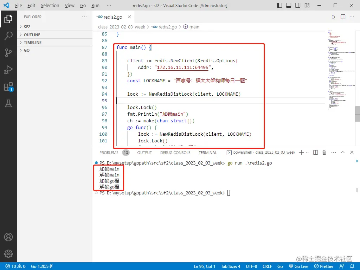Close the redis2.go editor tab

click(129, 17)
